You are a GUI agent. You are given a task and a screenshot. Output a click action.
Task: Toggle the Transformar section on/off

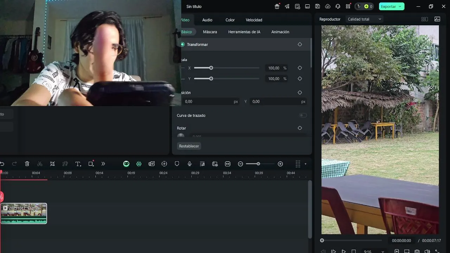182,45
